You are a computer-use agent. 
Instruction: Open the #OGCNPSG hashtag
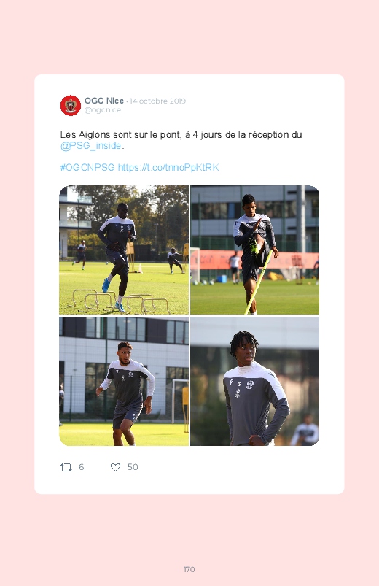[87, 167]
